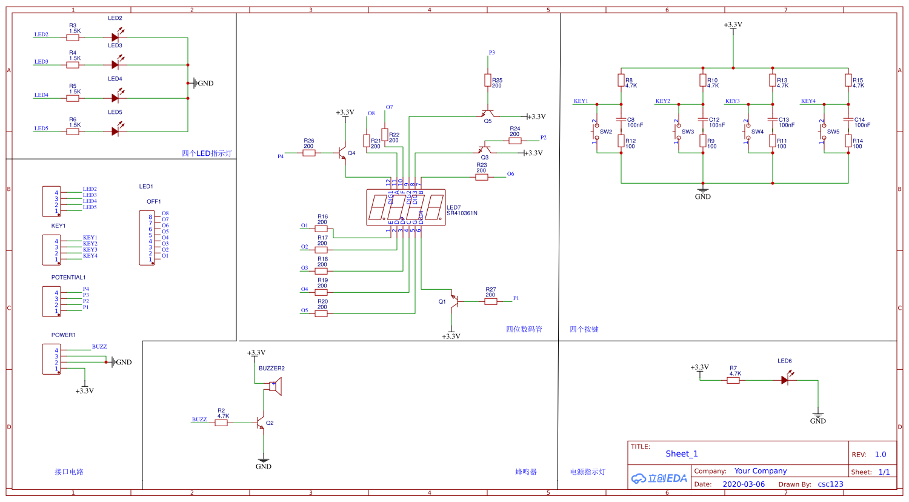Select push button SW5 symbol
The image size is (909, 502).
coord(822,132)
